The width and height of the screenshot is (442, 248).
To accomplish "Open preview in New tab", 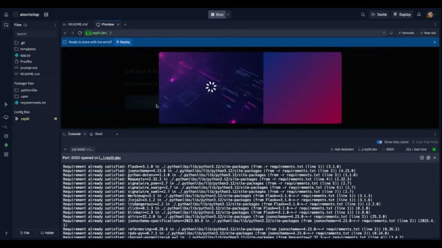I will (x=428, y=33).
